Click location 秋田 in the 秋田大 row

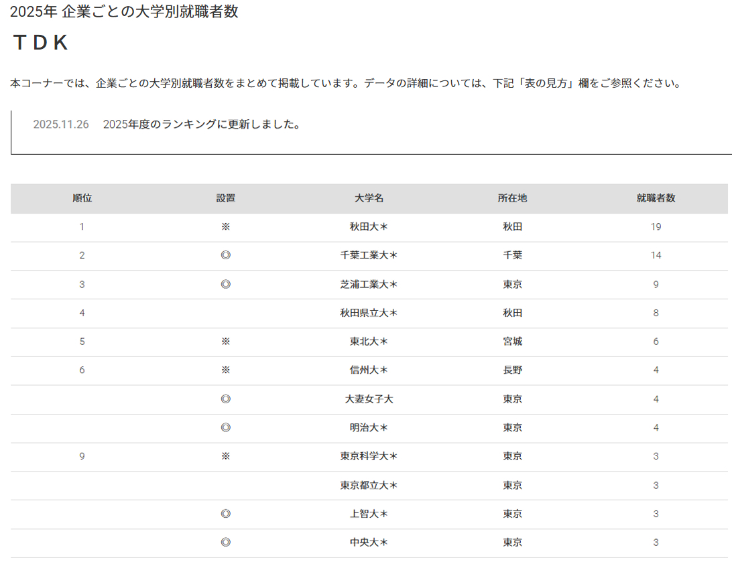click(512, 226)
